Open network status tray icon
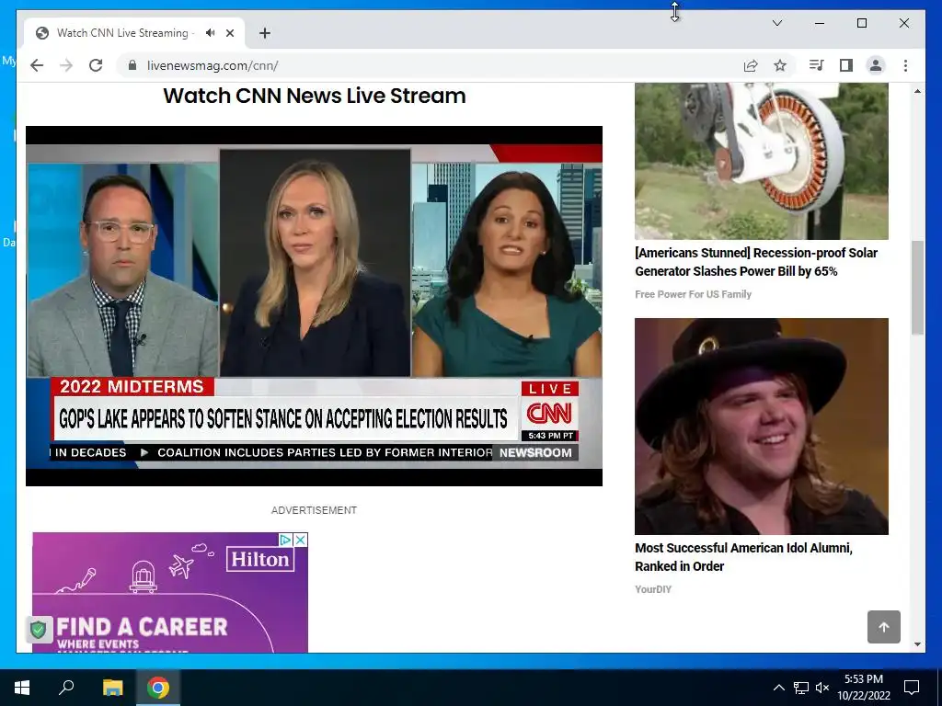This screenshot has width=942, height=706. click(801, 688)
